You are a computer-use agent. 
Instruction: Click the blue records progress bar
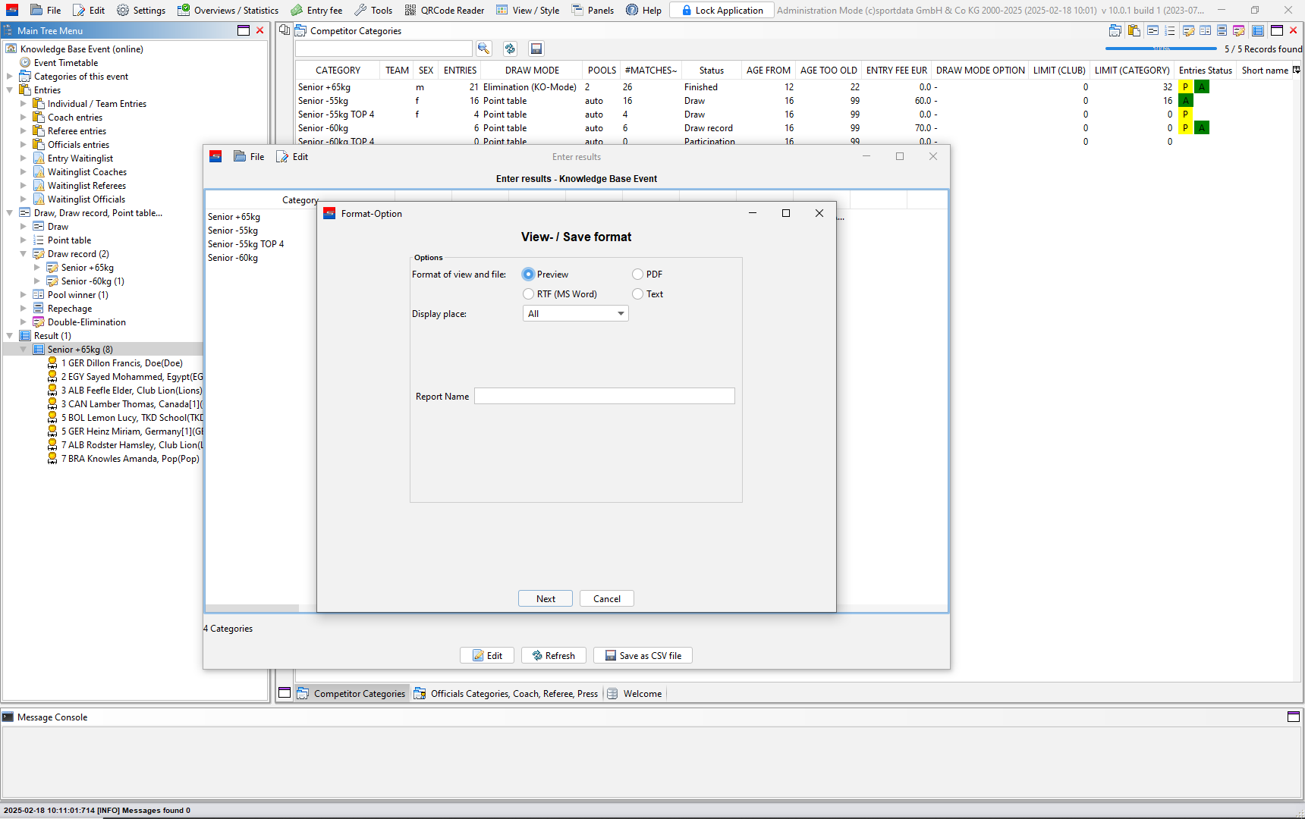coord(1160,49)
